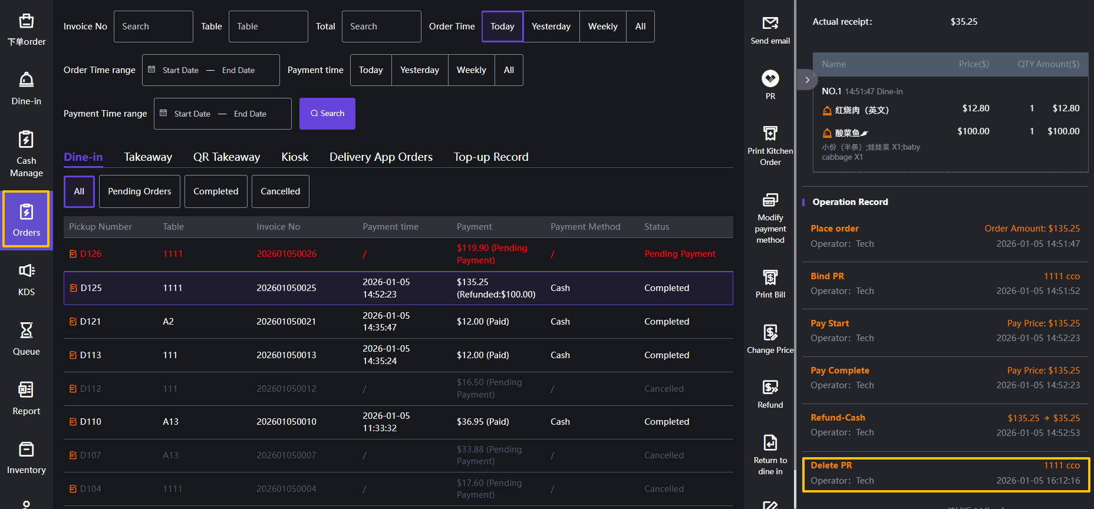This screenshot has width=1094, height=509.
Task: Click the Print Bill icon
Action: (x=770, y=277)
